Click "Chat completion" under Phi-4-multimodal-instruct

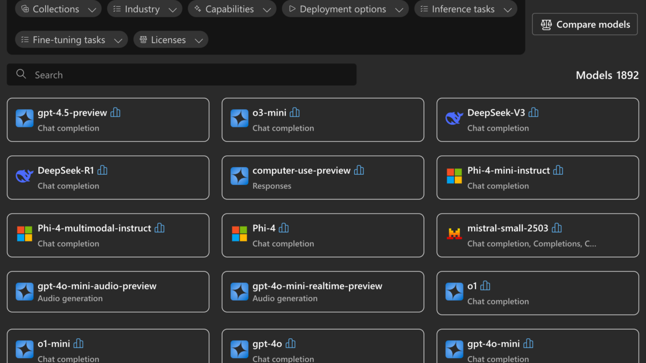tap(68, 244)
